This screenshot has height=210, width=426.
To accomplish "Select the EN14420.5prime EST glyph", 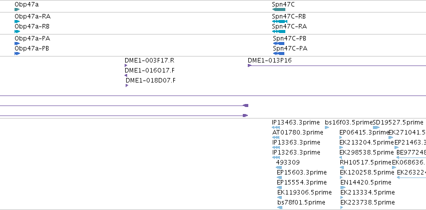I will coord(343,187).
